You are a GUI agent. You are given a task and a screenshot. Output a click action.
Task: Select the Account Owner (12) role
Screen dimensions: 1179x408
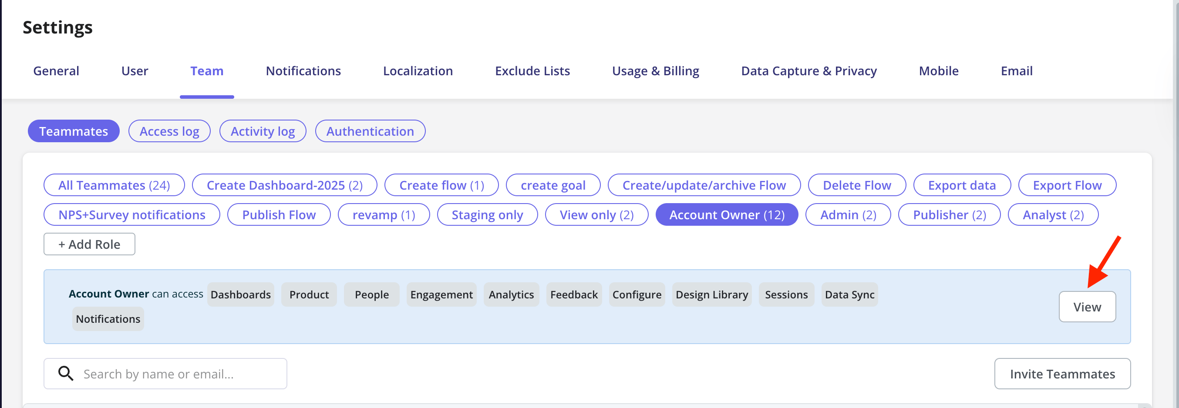[727, 214]
